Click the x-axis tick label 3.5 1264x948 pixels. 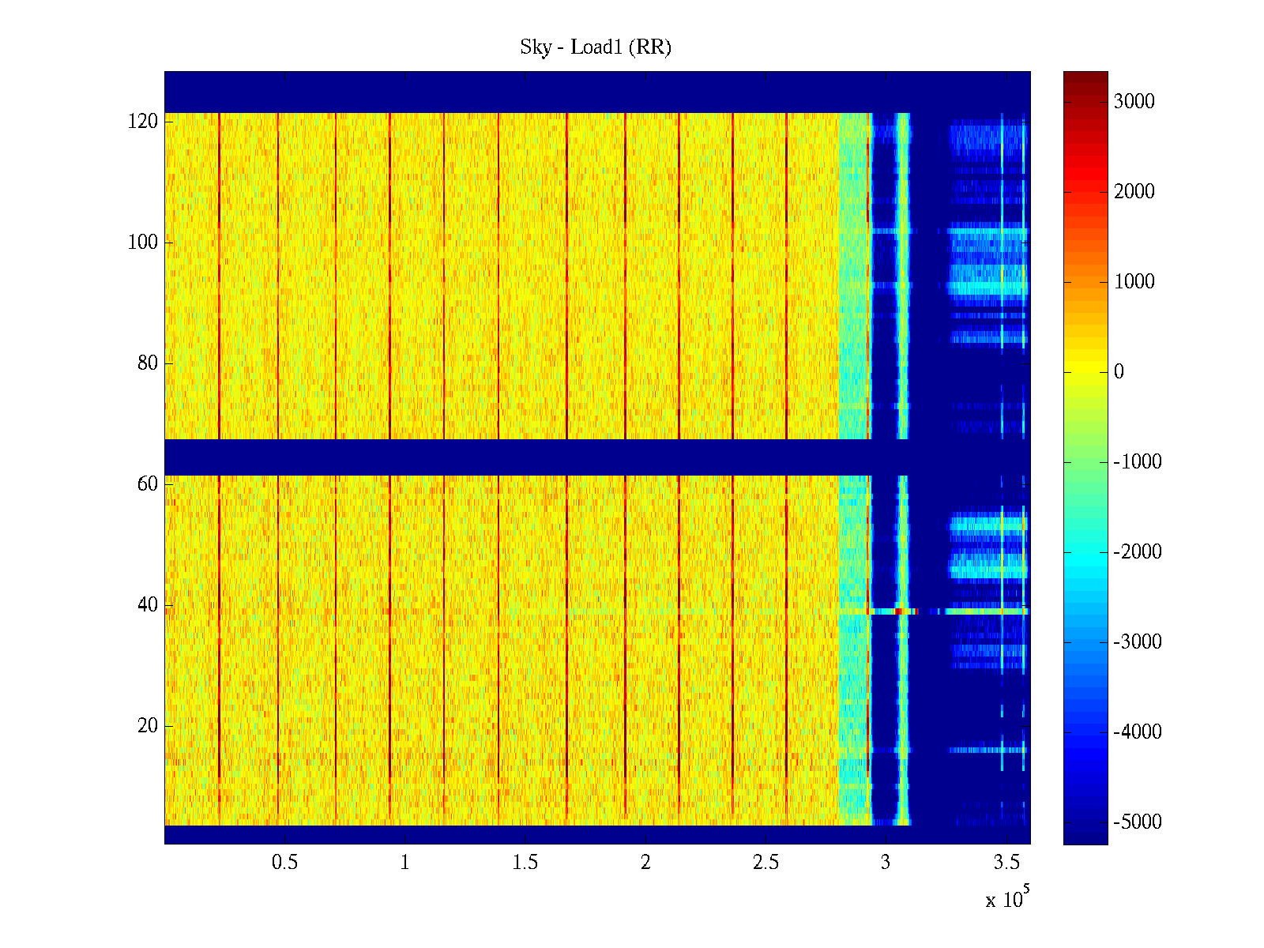click(1006, 863)
